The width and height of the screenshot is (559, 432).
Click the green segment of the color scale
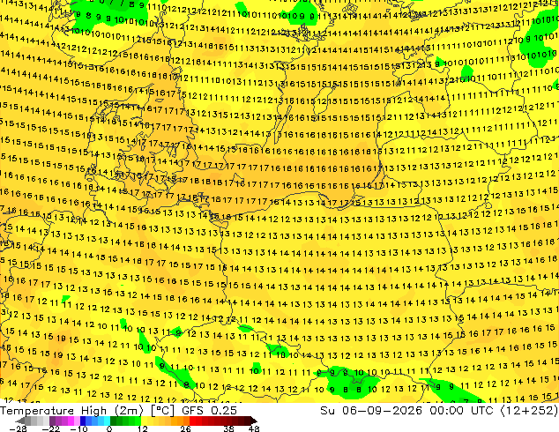[x=125, y=421]
